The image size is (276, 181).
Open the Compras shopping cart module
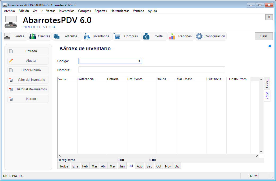point(127,36)
